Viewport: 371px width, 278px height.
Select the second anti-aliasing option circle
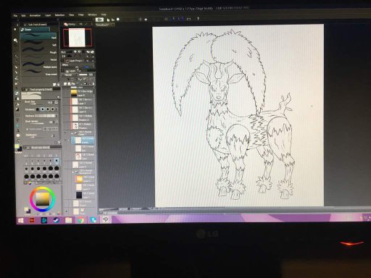(x=43, y=109)
